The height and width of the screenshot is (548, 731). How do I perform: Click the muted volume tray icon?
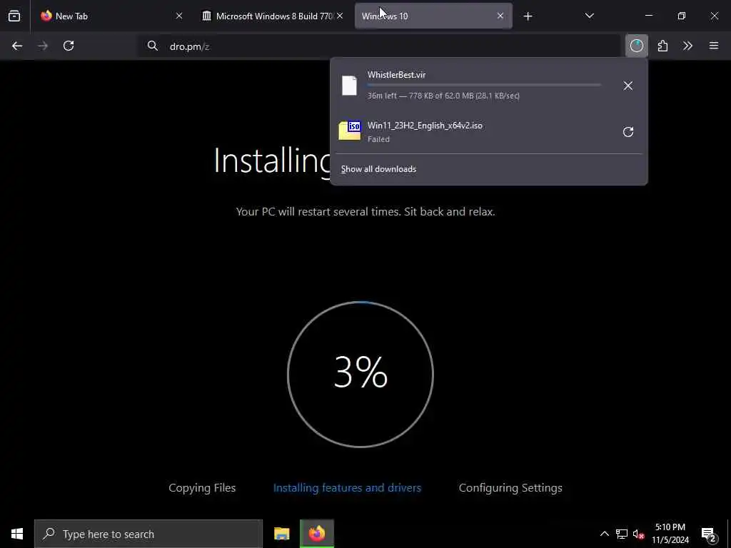tap(638, 534)
